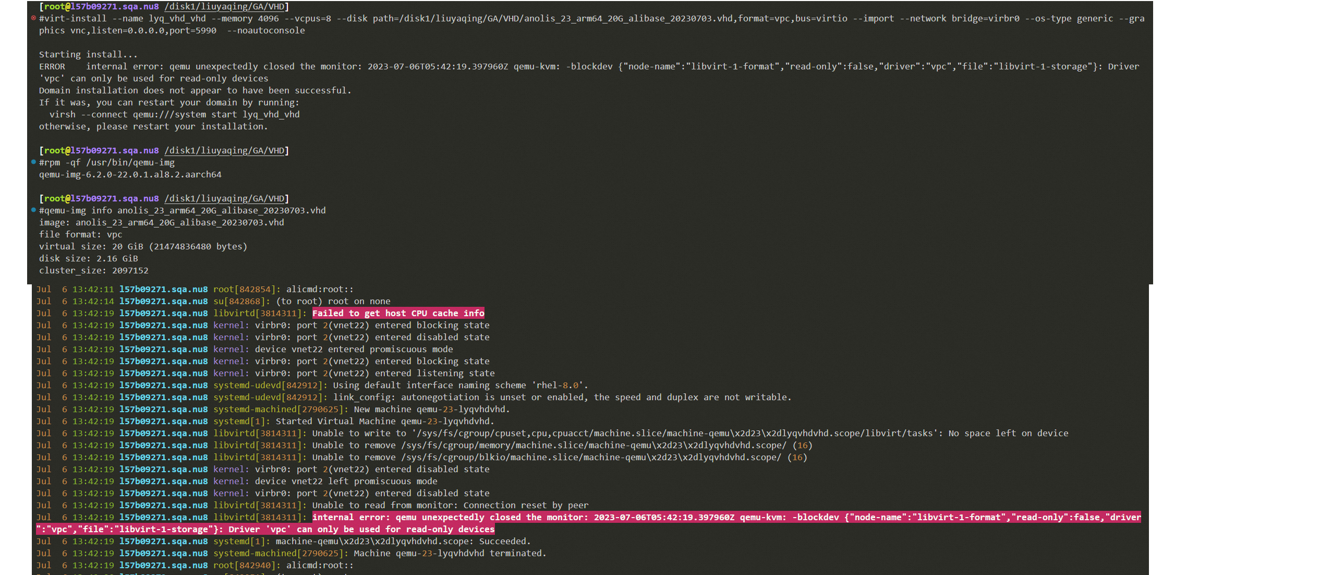Image resolution: width=1332 pixels, height=575 pixels.
Task: Open the path link above the rpm command
Action: click(224, 151)
